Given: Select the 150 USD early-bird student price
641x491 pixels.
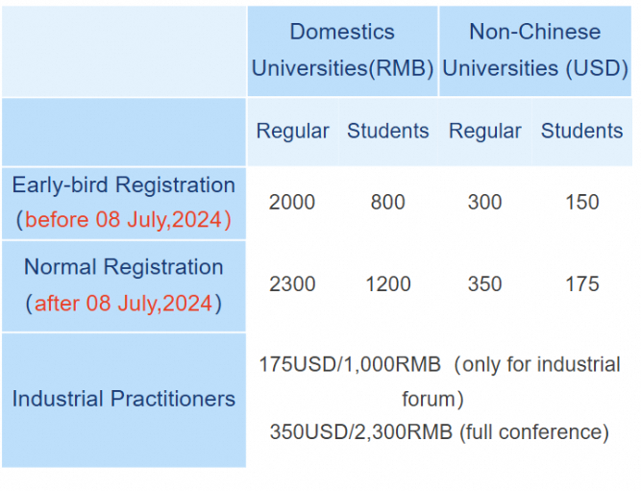Looking at the screenshot, I should click(581, 203).
